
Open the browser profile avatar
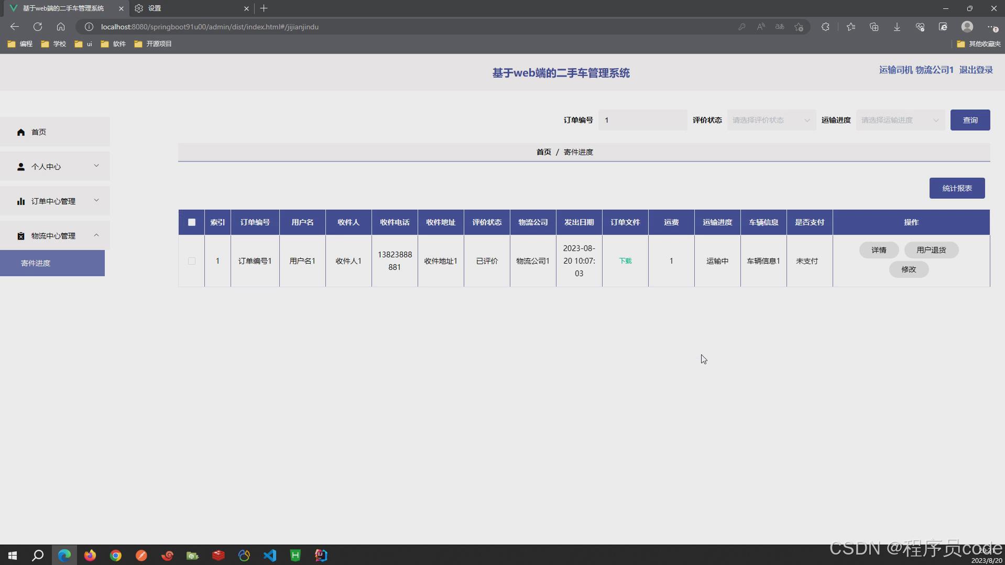pyautogui.click(x=967, y=27)
